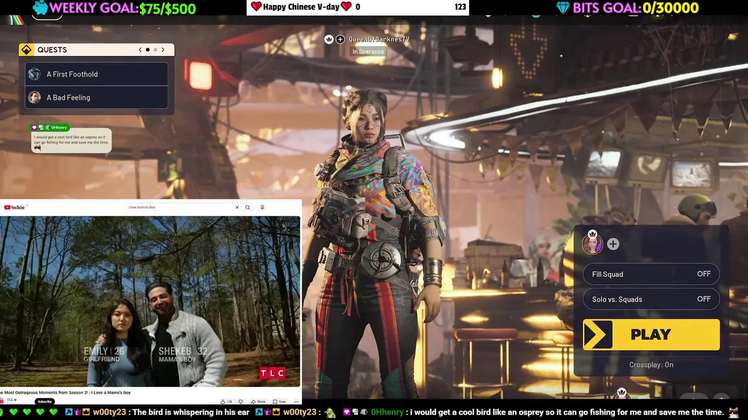Image resolution: width=748 pixels, height=420 pixels.
Task: Toggle the Solo vs. Squads option
Action: click(x=651, y=299)
